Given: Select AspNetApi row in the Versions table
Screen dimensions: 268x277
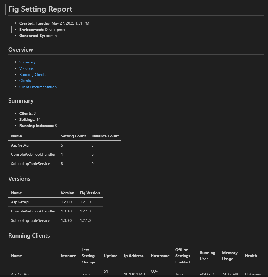Looking at the screenshot, I should (x=20, y=202).
